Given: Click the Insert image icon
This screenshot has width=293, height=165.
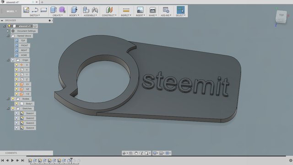Looking at the screenshot, I should coord(140,10).
